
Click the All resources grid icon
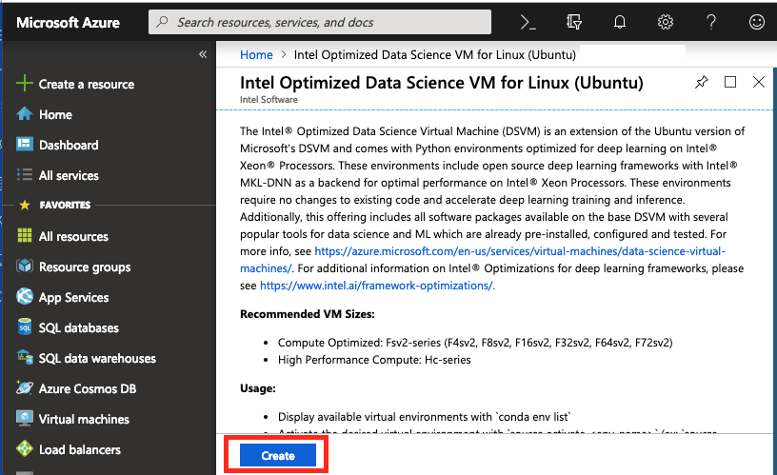pyautogui.click(x=25, y=235)
